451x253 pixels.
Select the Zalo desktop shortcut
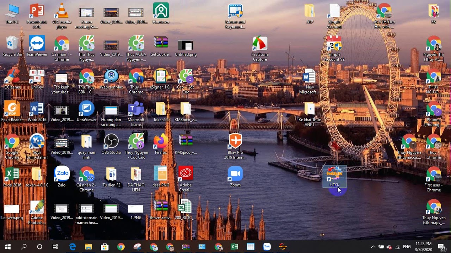62,177
